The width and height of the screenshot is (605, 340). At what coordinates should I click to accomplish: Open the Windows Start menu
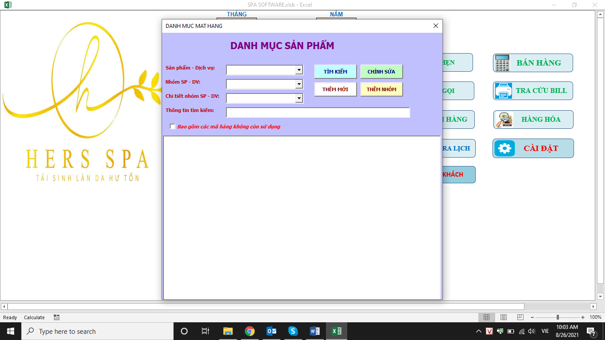[11, 331]
